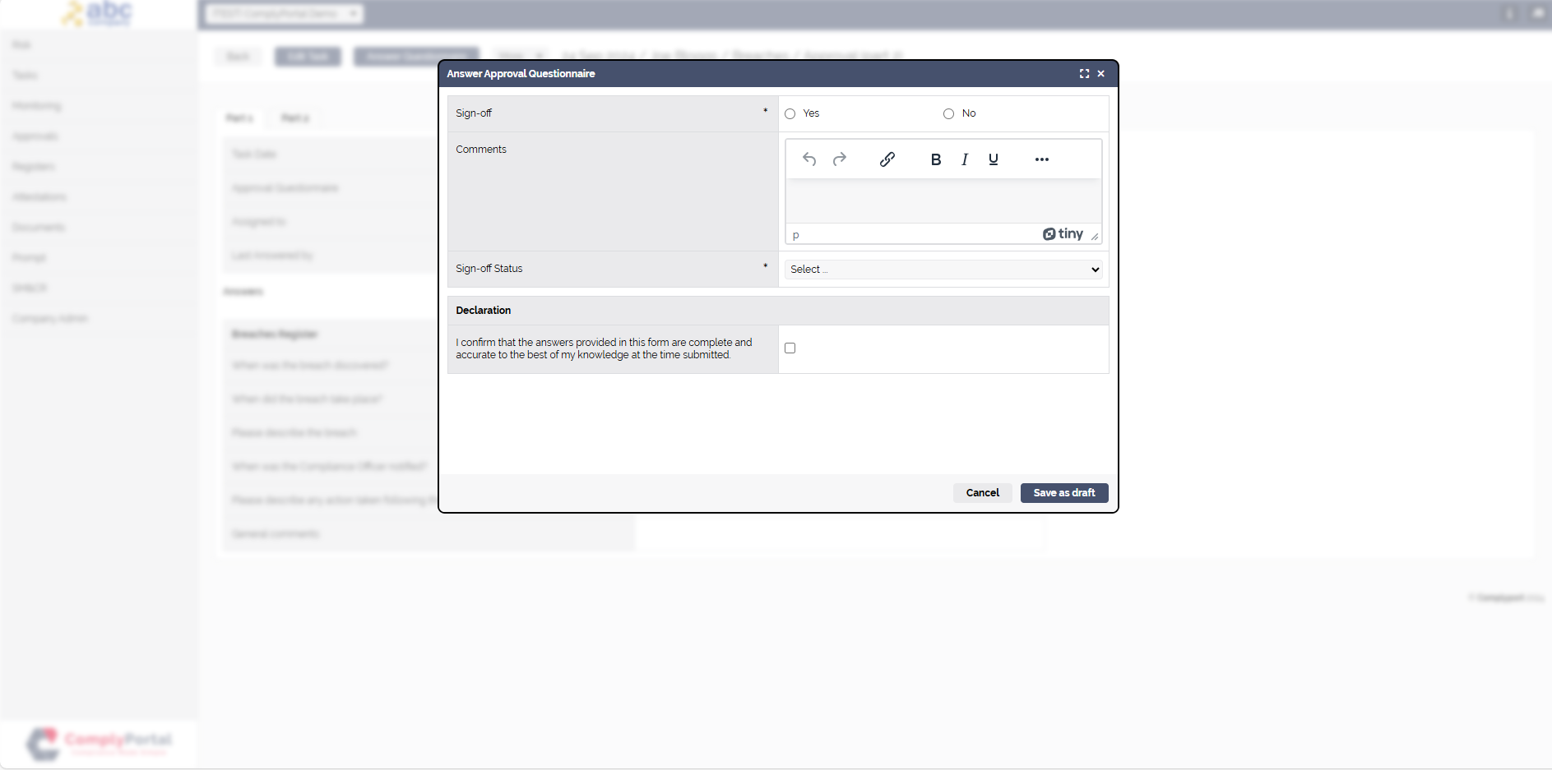Viewport: 1552px width, 770px height.
Task: Click Save as draft
Action: (x=1063, y=493)
